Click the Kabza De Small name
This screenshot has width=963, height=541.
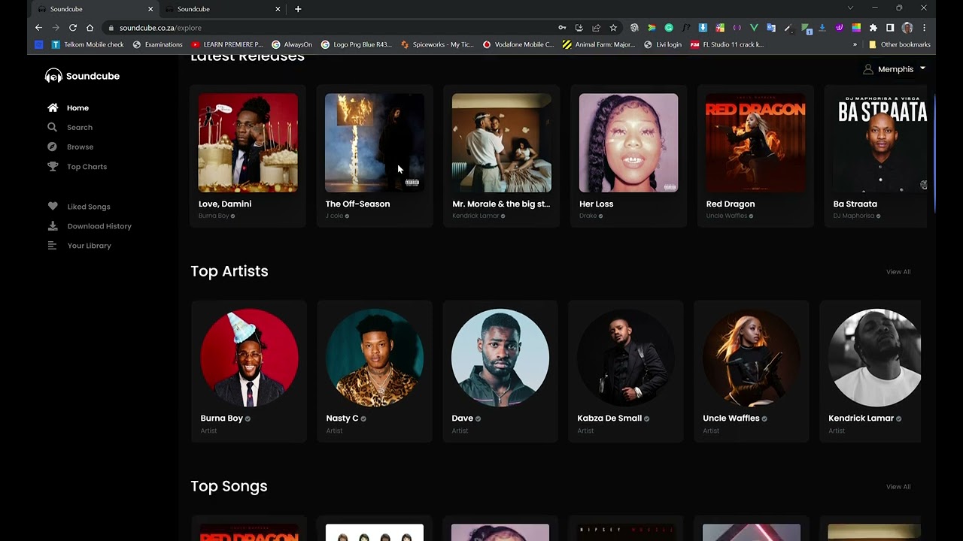[609, 419]
